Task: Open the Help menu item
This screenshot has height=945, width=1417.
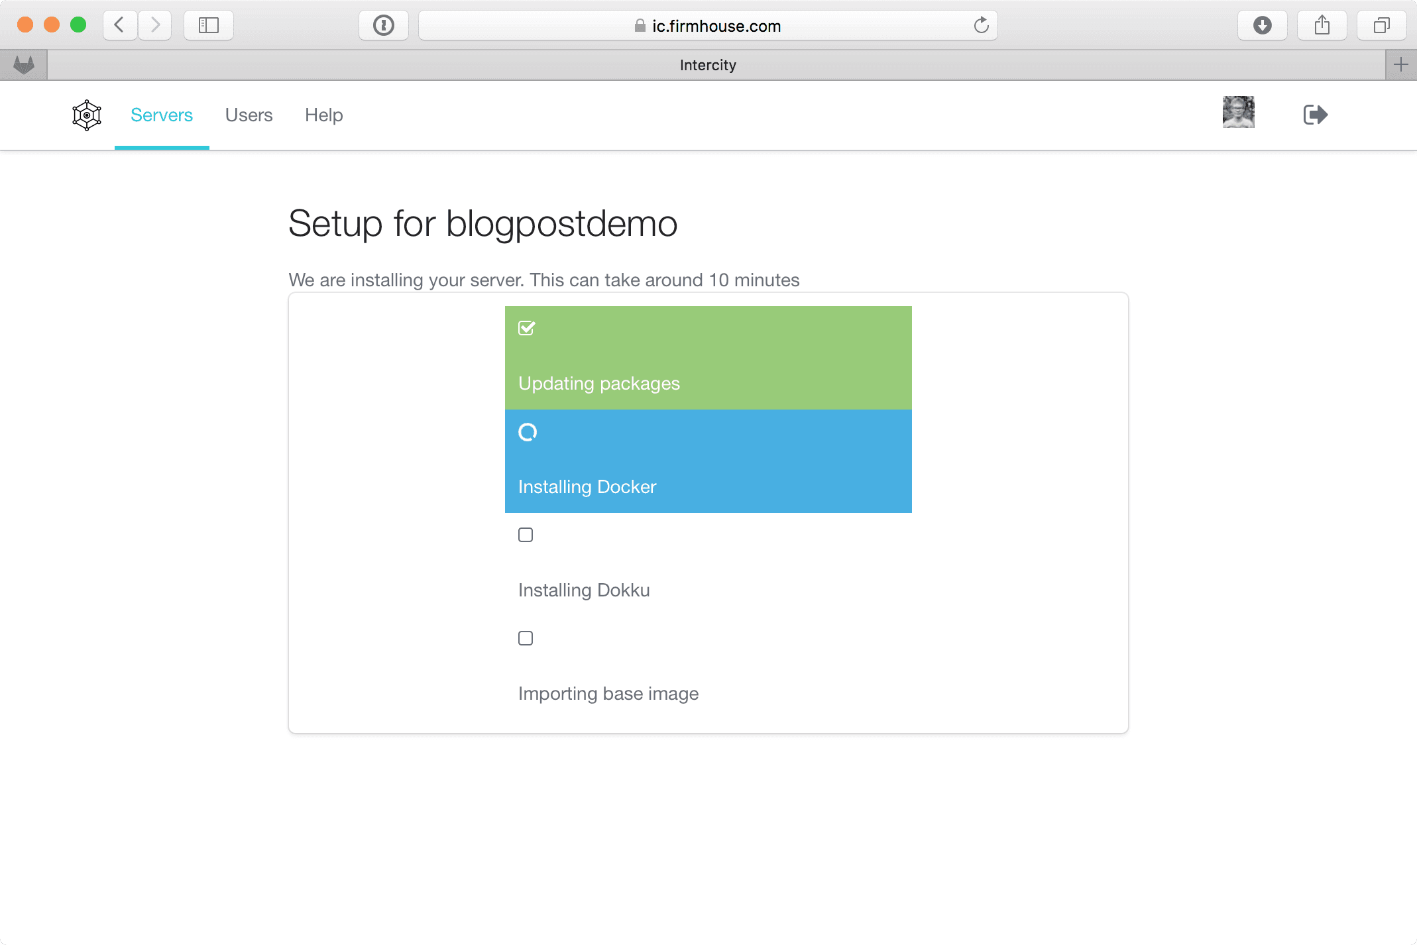Action: coord(324,115)
